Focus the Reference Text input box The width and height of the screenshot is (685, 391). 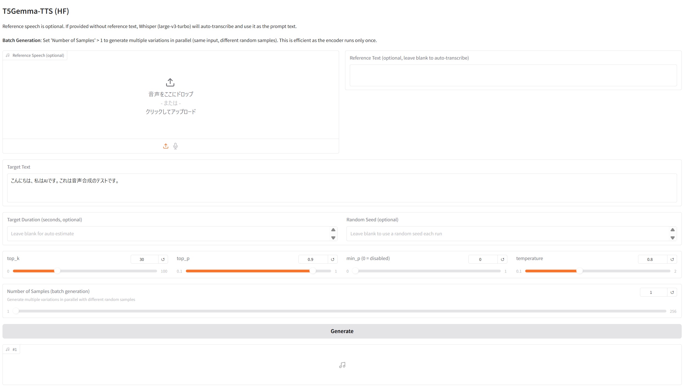(513, 75)
